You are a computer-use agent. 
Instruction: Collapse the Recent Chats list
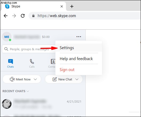(16, 91)
